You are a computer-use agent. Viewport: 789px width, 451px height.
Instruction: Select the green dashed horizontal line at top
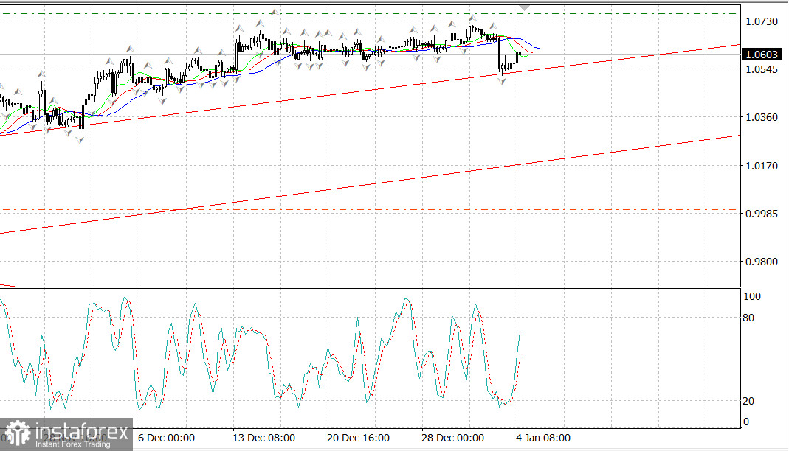(369, 13)
